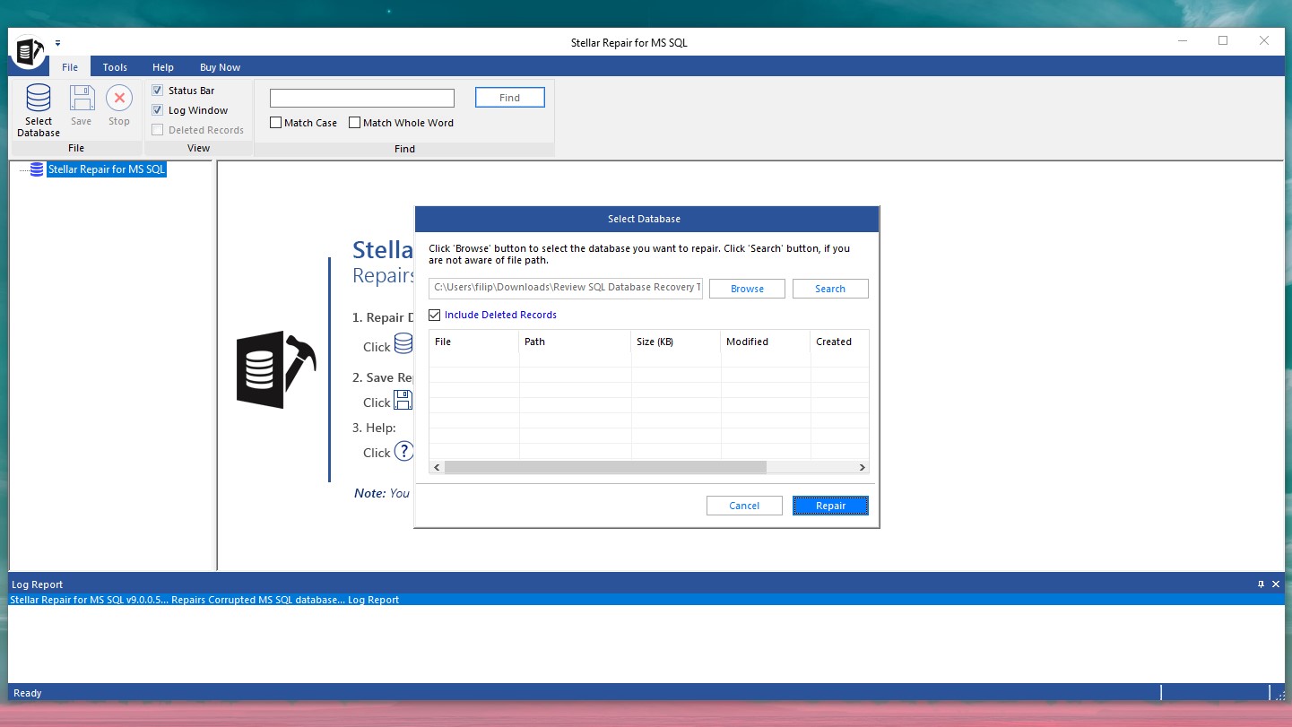Toggle the Status Bar checkbox

click(x=158, y=91)
